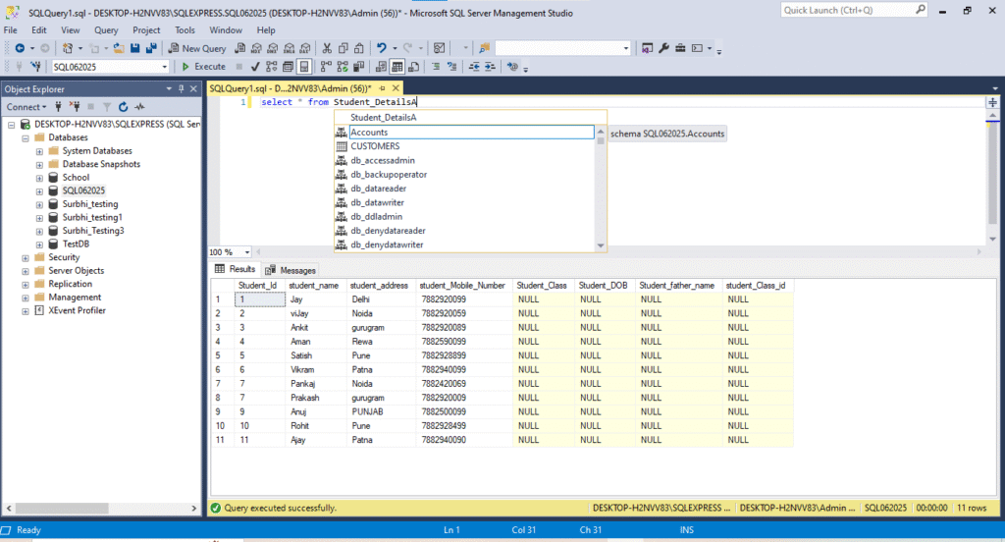Refresh the Object Explorer tree
The width and height of the screenshot is (1005, 542).
[123, 107]
